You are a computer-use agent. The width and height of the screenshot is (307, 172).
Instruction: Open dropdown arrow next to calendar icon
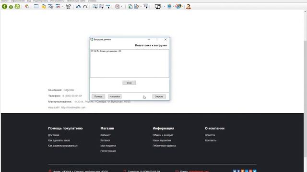tap(62, 7)
